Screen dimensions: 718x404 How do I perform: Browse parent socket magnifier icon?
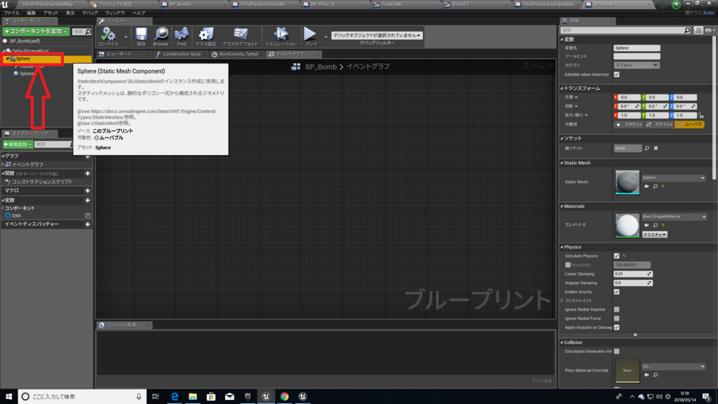click(647, 149)
